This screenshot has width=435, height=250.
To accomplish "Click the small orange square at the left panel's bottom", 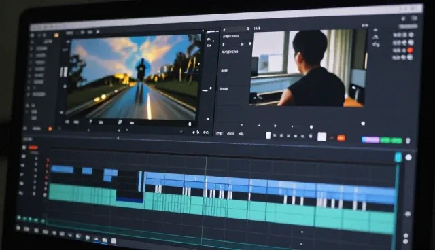I will 50,129.
